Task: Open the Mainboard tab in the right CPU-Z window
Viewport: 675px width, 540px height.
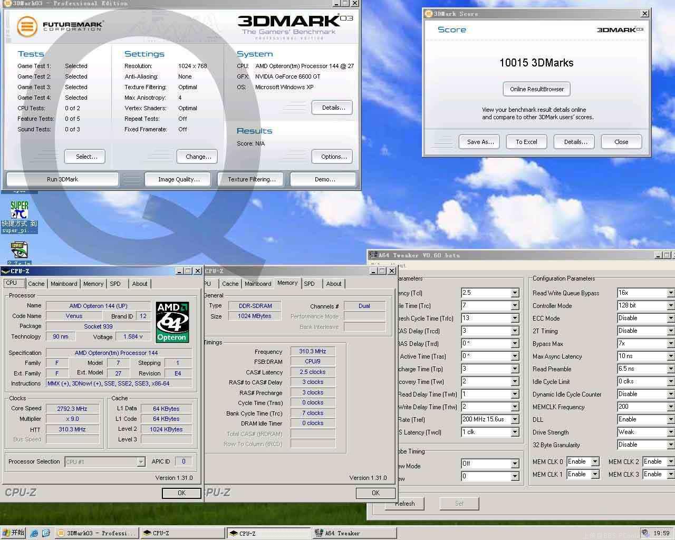Action: point(258,284)
